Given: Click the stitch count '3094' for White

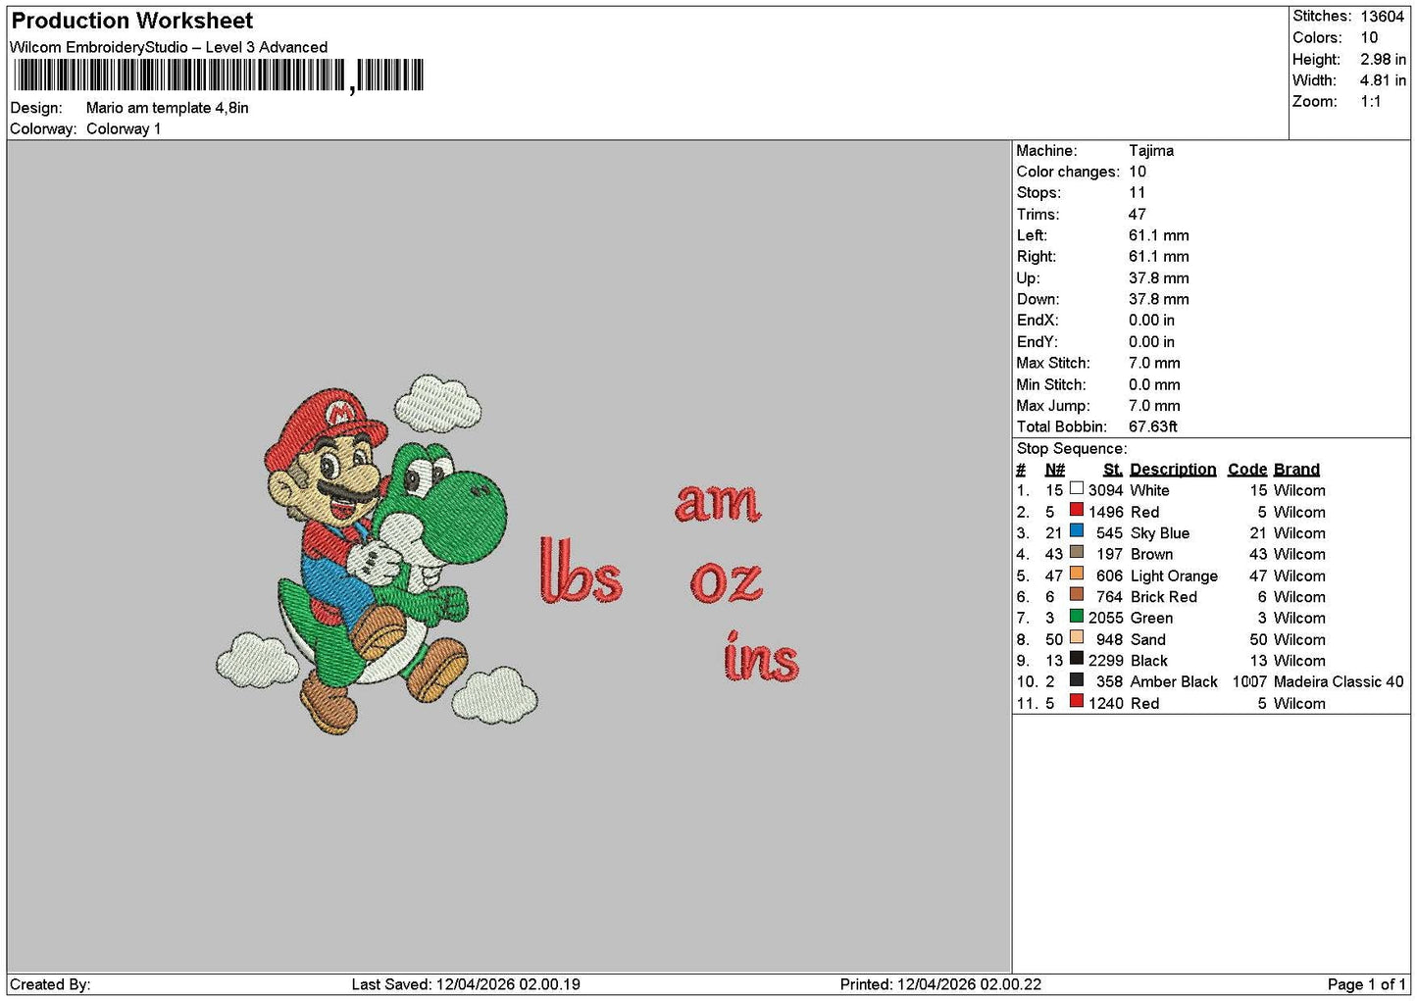Looking at the screenshot, I should click(1105, 490).
